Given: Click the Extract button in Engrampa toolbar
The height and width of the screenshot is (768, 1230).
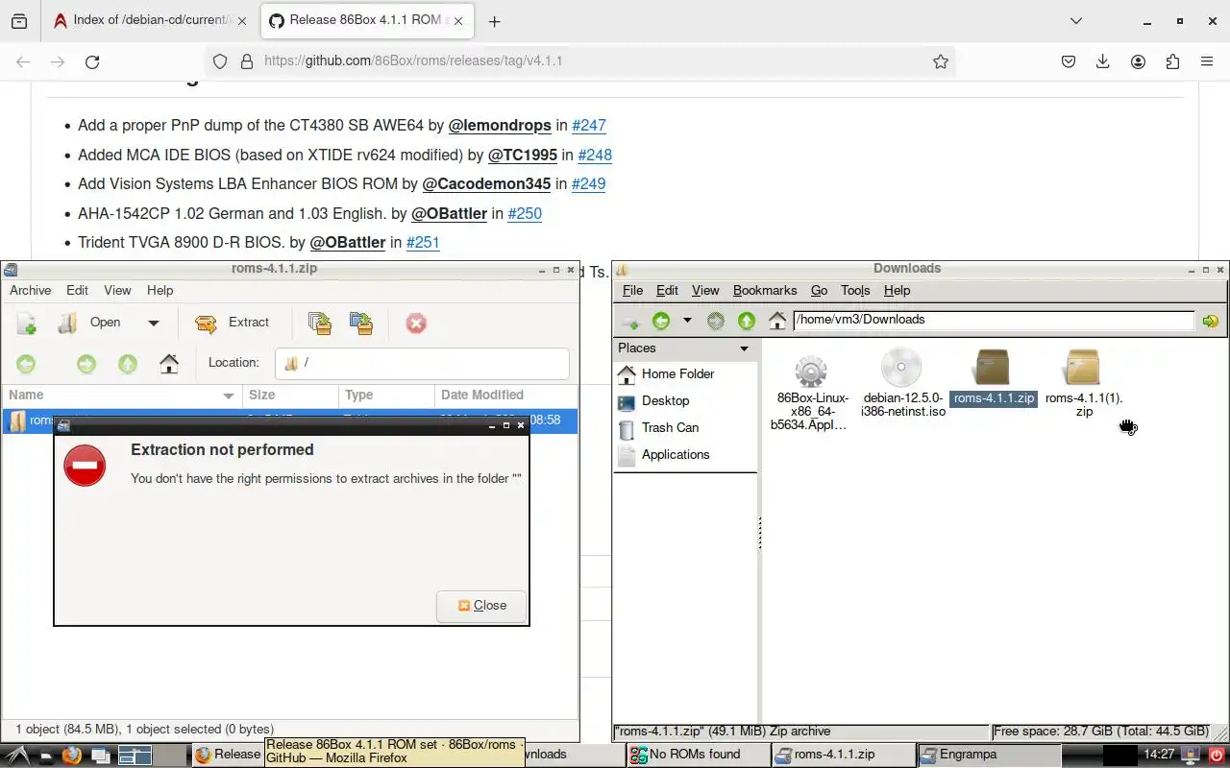Looking at the screenshot, I should (233, 323).
